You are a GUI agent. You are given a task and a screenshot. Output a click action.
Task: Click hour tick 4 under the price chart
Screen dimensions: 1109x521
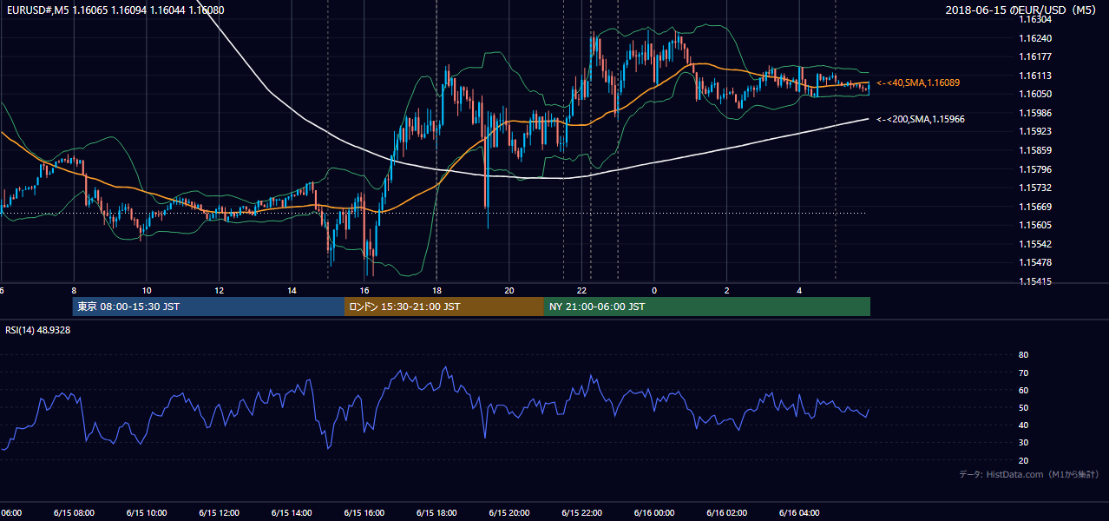point(799,291)
